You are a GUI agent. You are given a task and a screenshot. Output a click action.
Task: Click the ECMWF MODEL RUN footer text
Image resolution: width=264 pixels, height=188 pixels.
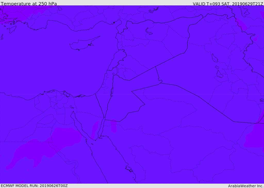[x=34, y=186]
